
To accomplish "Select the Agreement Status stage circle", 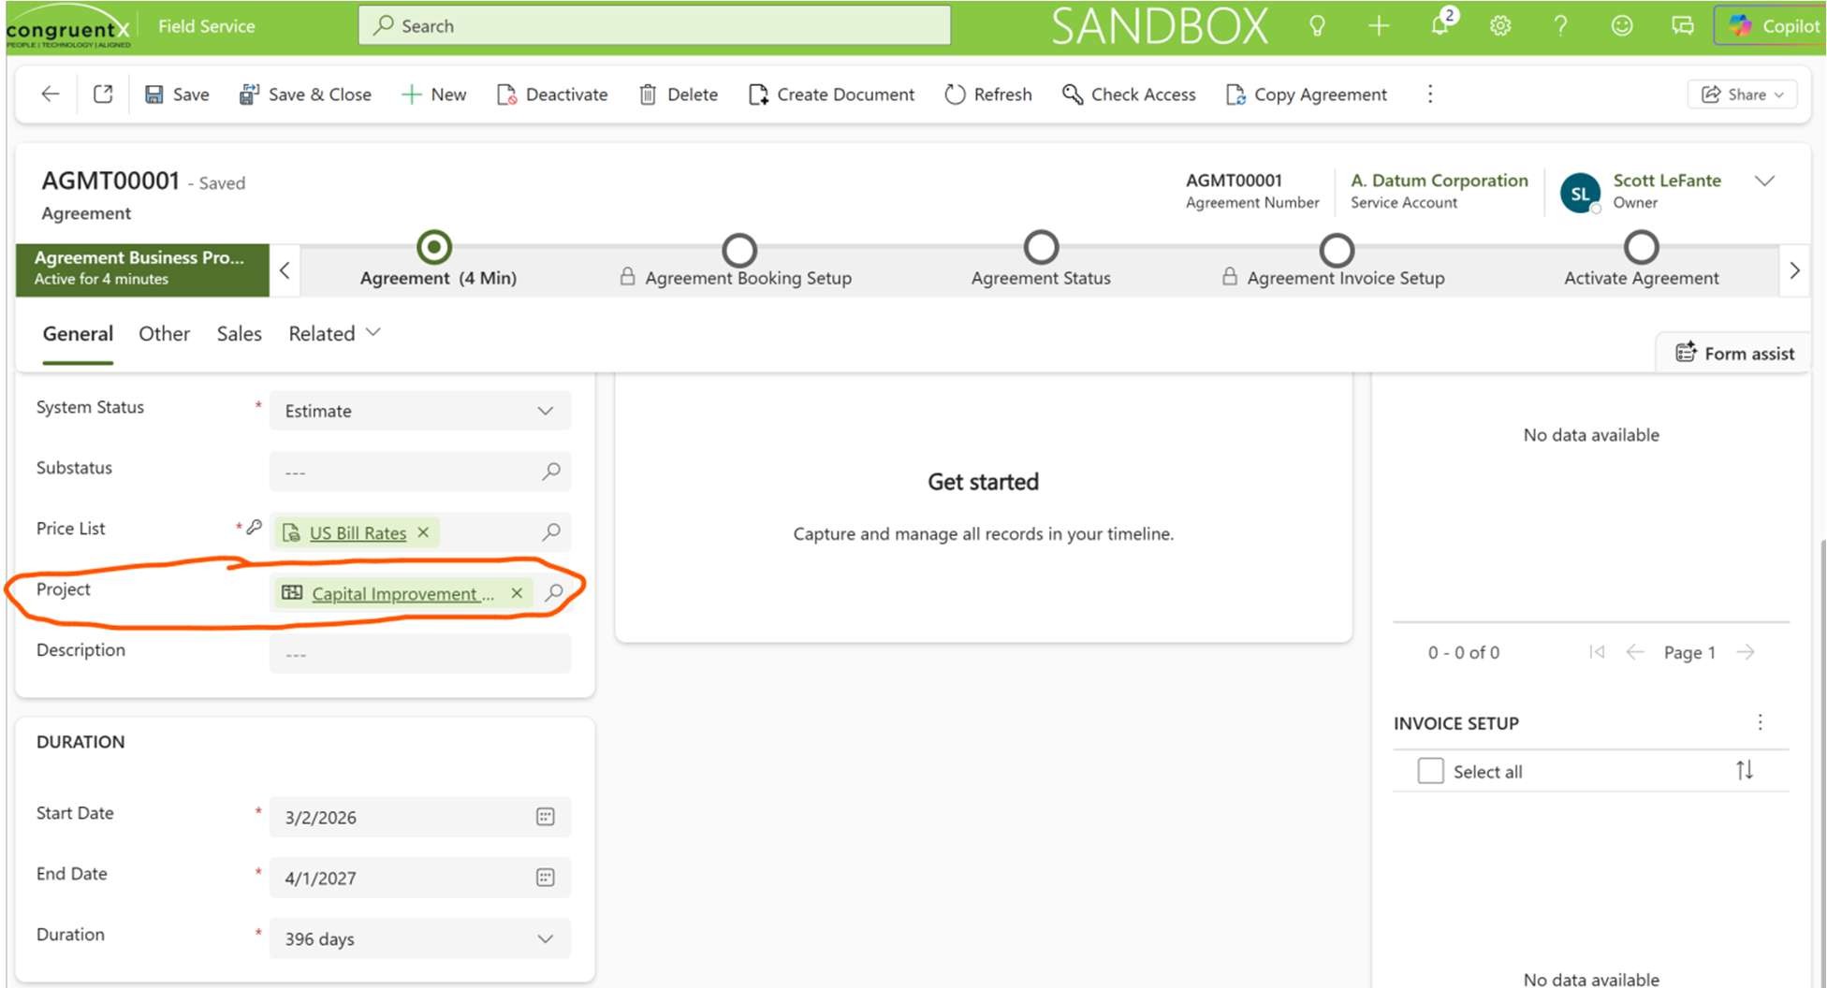I will click(x=1041, y=248).
